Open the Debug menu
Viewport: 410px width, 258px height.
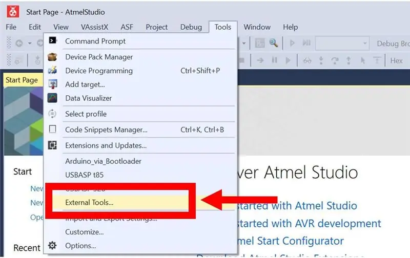[191, 27]
